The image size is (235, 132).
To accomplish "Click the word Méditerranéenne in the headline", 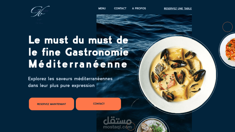I will 78,64.
